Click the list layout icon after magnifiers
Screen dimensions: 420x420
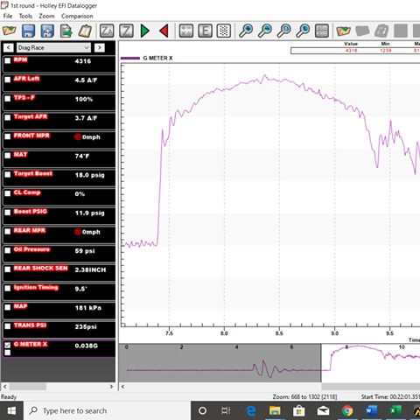click(322, 31)
